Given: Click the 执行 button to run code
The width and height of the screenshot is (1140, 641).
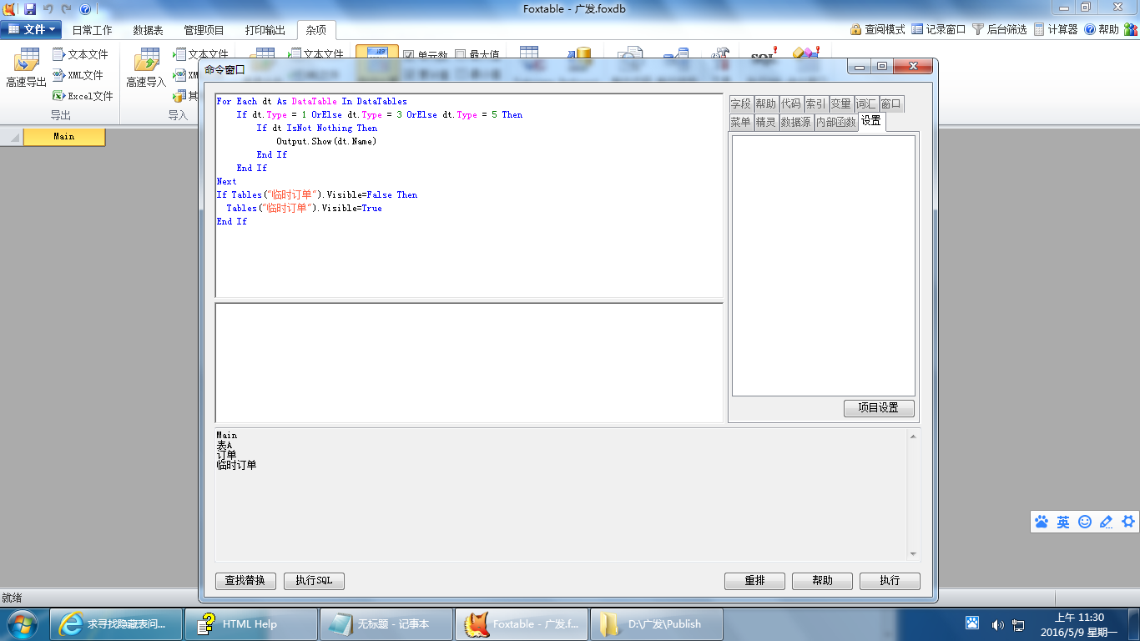Looking at the screenshot, I should point(890,581).
